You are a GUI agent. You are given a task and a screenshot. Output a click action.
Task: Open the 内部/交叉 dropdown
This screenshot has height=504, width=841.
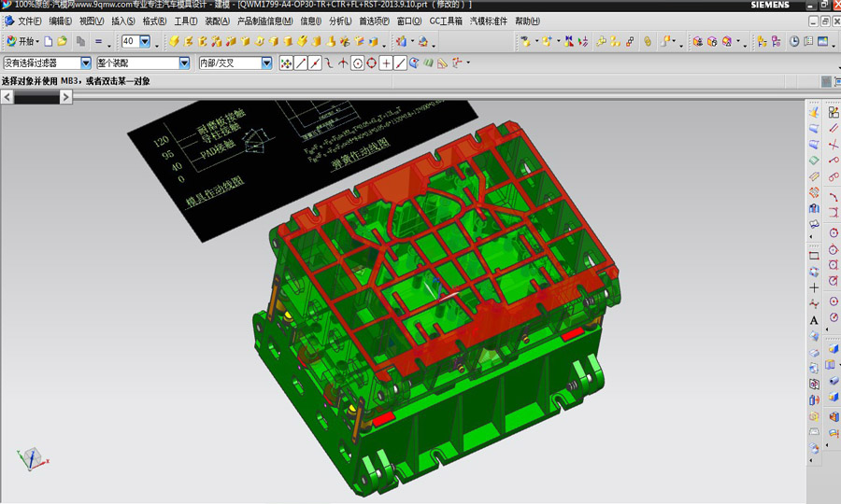click(266, 63)
